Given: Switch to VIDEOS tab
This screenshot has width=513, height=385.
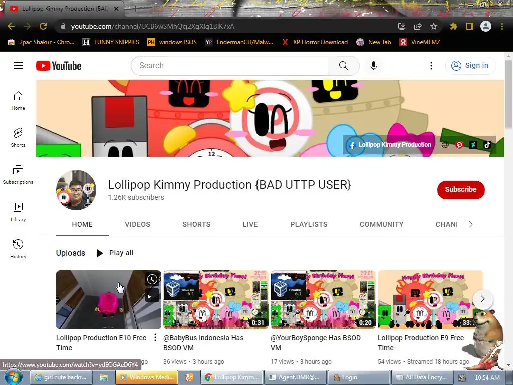Looking at the screenshot, I should (x=137, y=224).
